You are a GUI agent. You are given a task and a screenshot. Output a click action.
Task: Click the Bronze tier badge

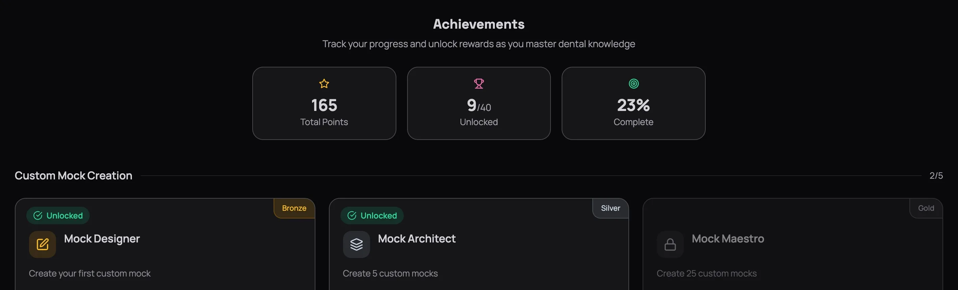tap(294, 208)
